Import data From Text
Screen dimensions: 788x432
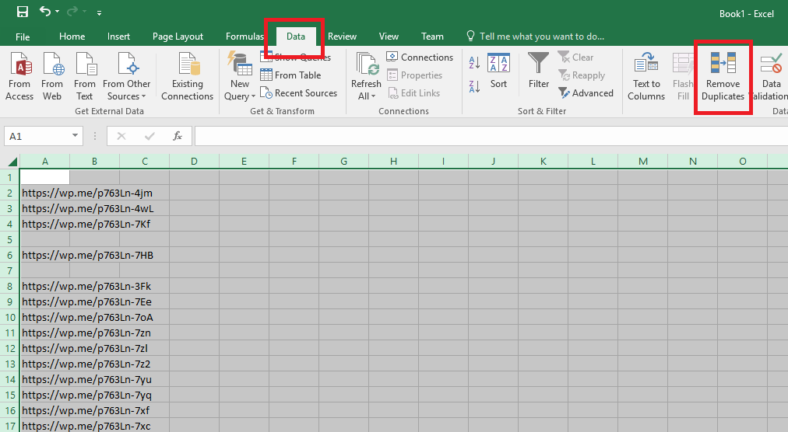[x=84, y=76]
